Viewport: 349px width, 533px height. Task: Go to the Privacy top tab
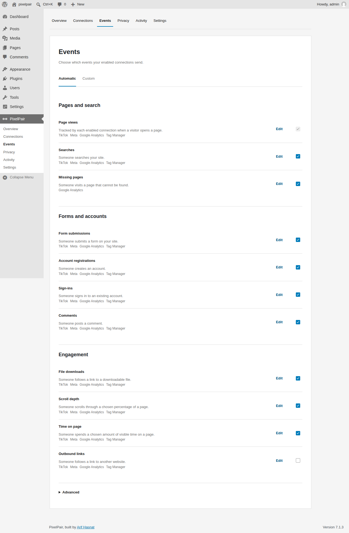[x=123, y=21]
